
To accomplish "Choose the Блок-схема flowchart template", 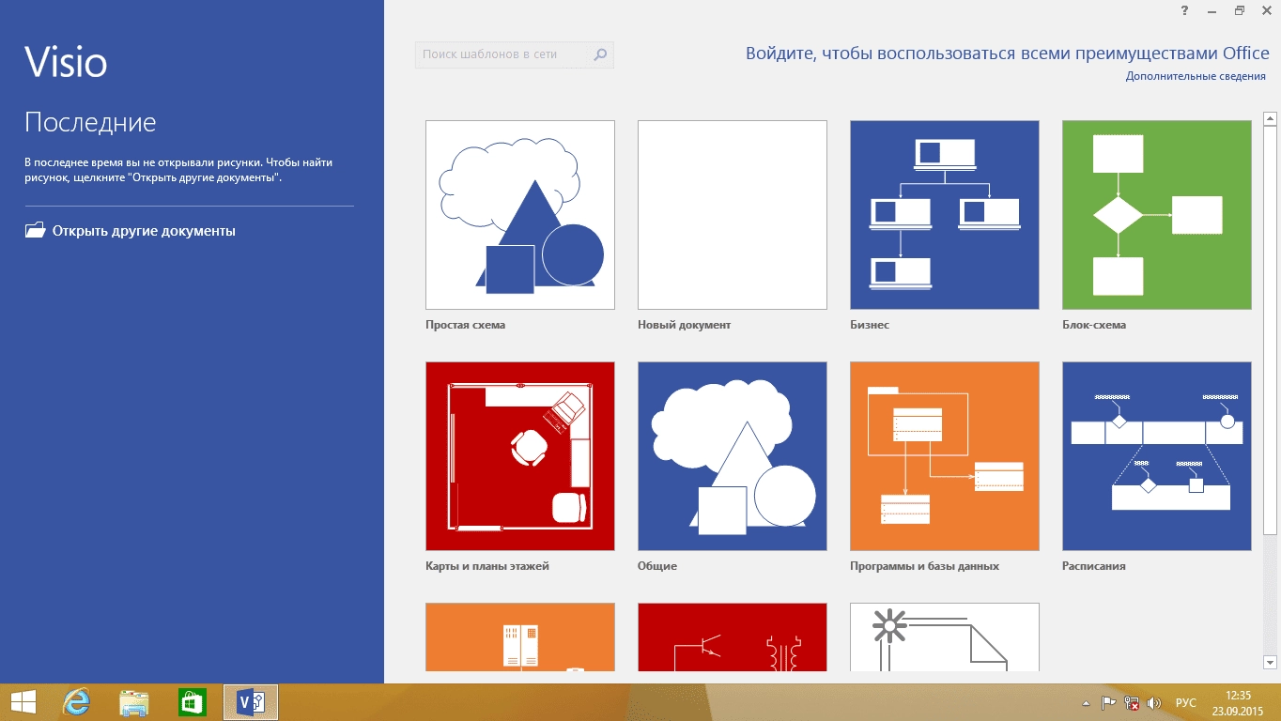I will tap(1157, 215).
